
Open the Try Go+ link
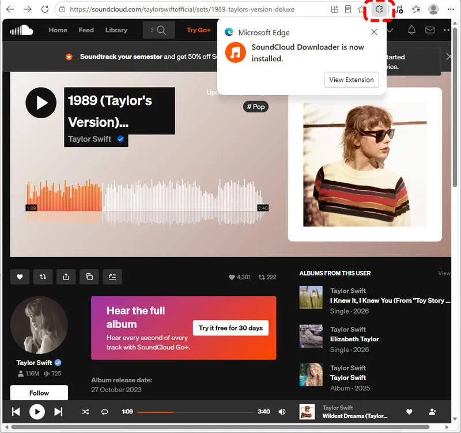pyautogui.click(x=199, y=30)
